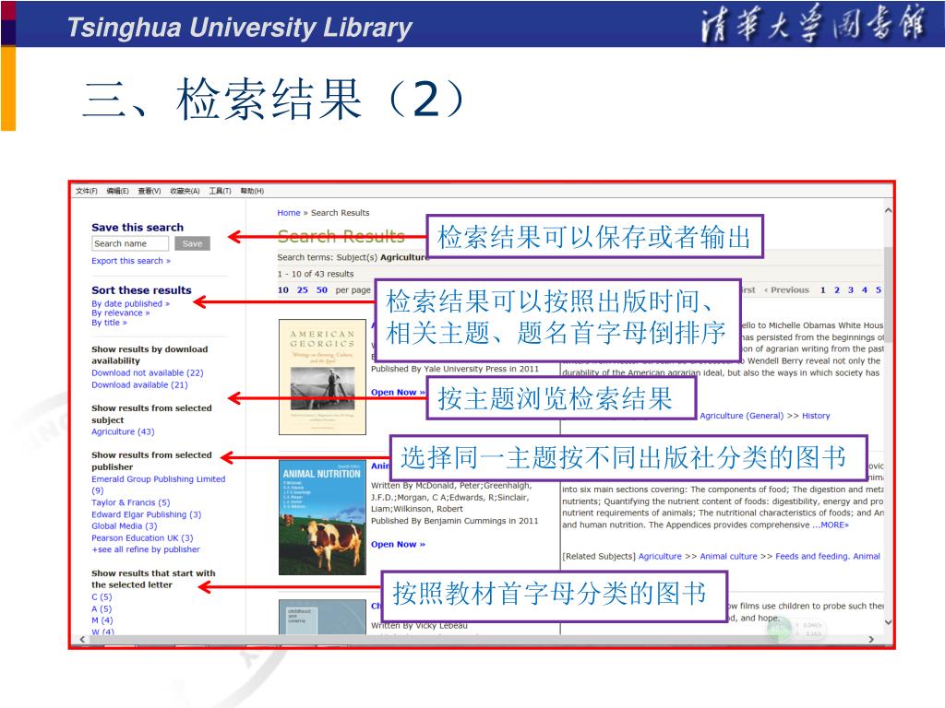The width and height of the screenshot is (945, 708).
Task: Click the Save search button
Action: click(x=192, y=243)
